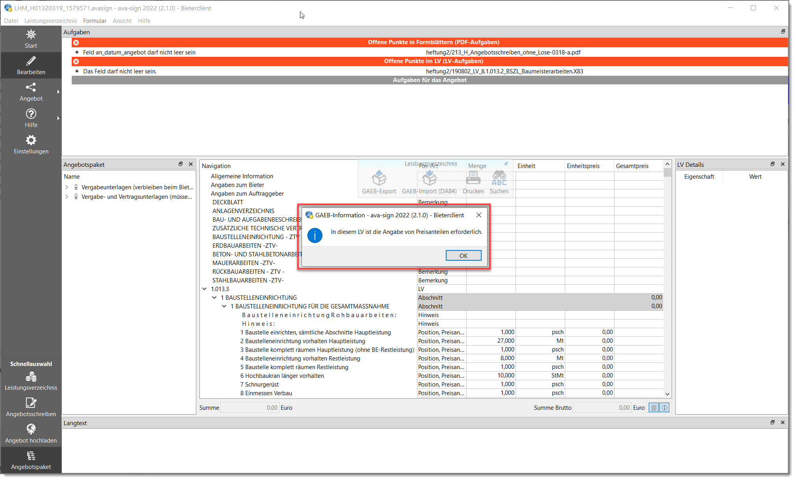This screenshot has height=480, width=795.
Task: Close the LV Details panel
Action: [x=783, y=164]
